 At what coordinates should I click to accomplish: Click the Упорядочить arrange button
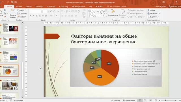pos(113,13)
